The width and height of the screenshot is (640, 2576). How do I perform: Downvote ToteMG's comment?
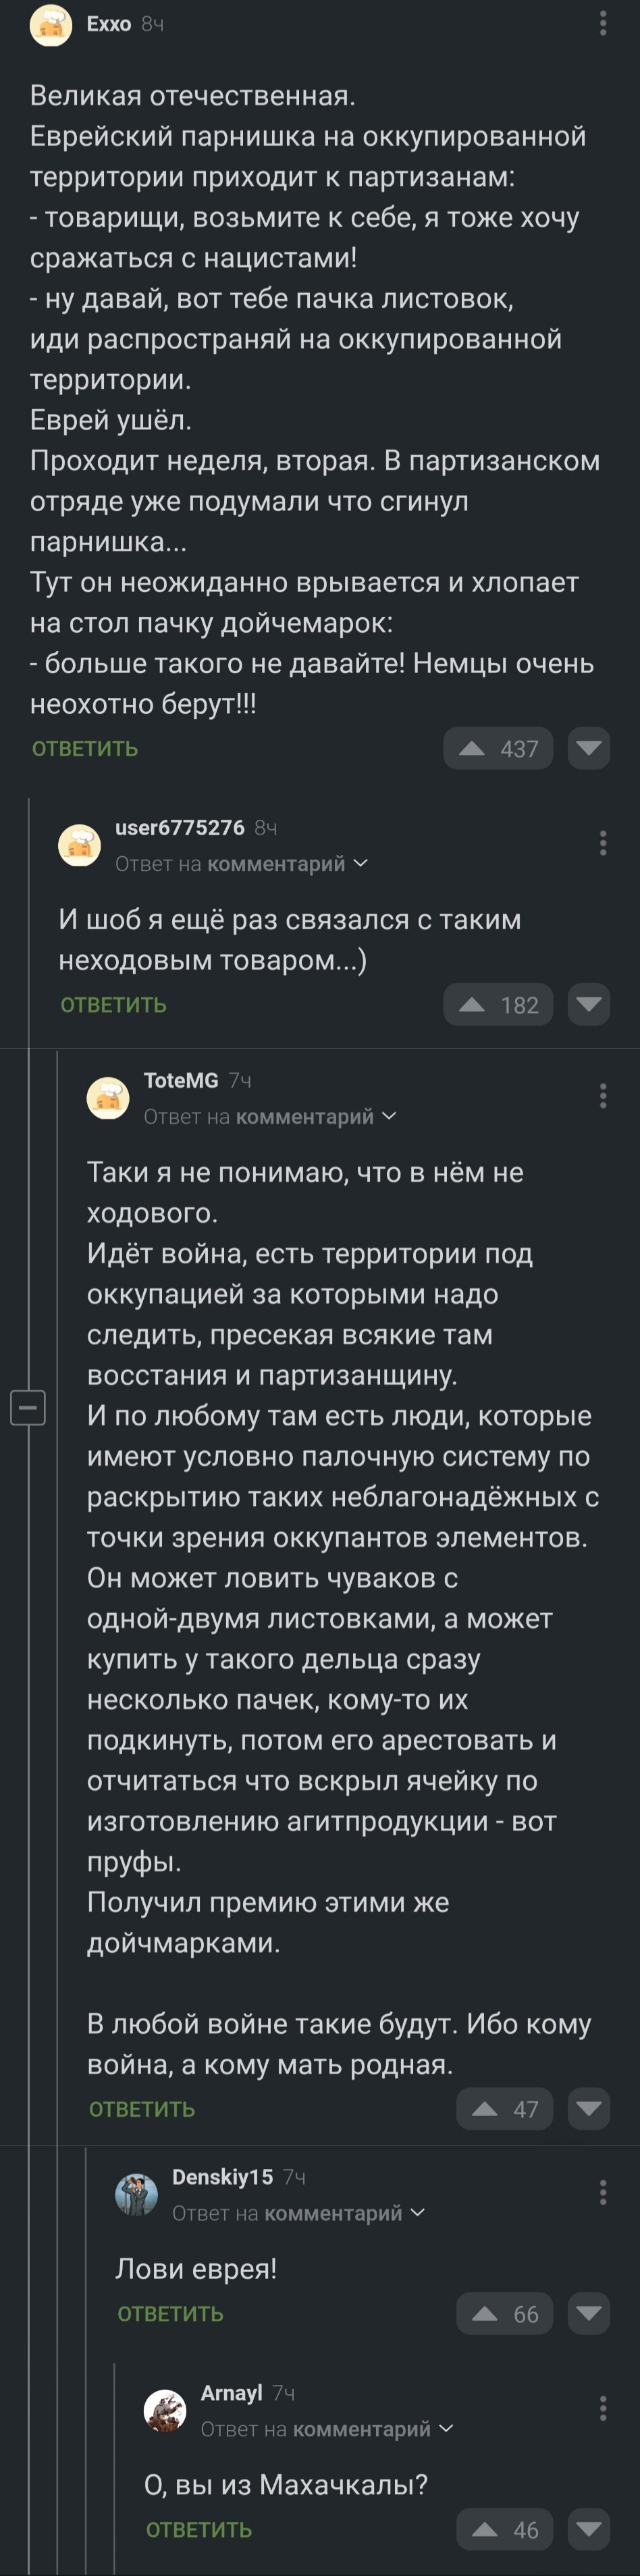[x=589, y=2108]
